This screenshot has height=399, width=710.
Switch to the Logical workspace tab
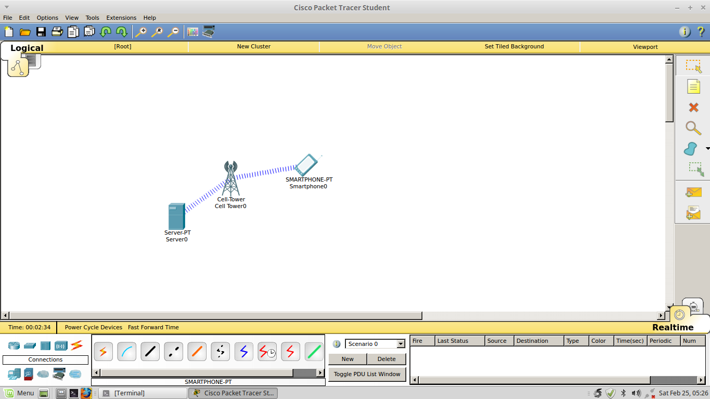click(x=27, y=48)
